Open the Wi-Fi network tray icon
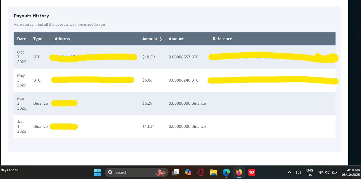The width and height of the screenshot is (361, 179). (320, 172)
